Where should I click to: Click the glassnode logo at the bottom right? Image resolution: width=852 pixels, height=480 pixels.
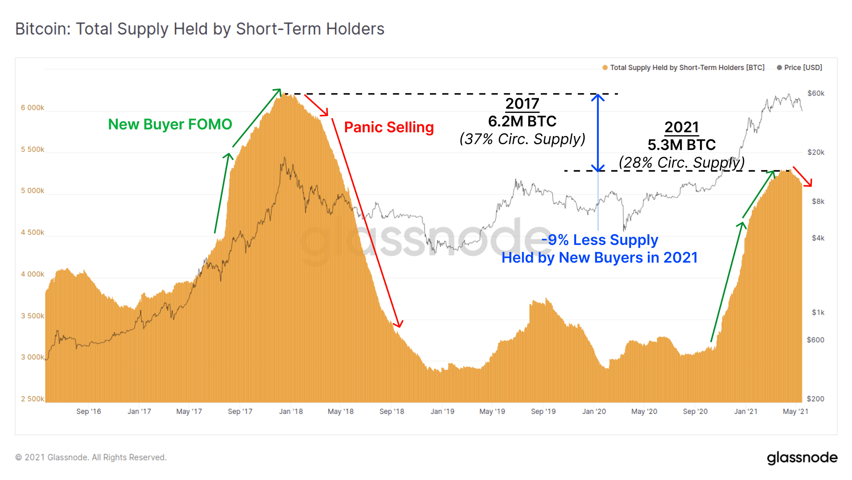[x=802, y=458]
